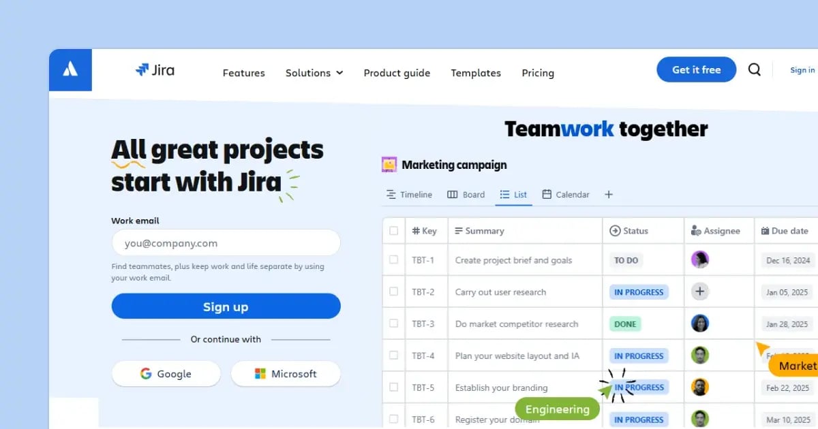Check the TBT-5 row checkbox
The width and height of the screenshot is (818, 429).
[393, 387]
